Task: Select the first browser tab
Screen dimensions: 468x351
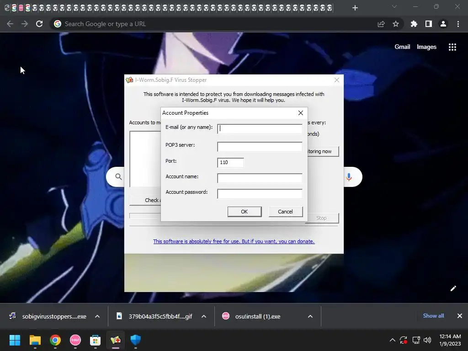Action: coord(7,8)
